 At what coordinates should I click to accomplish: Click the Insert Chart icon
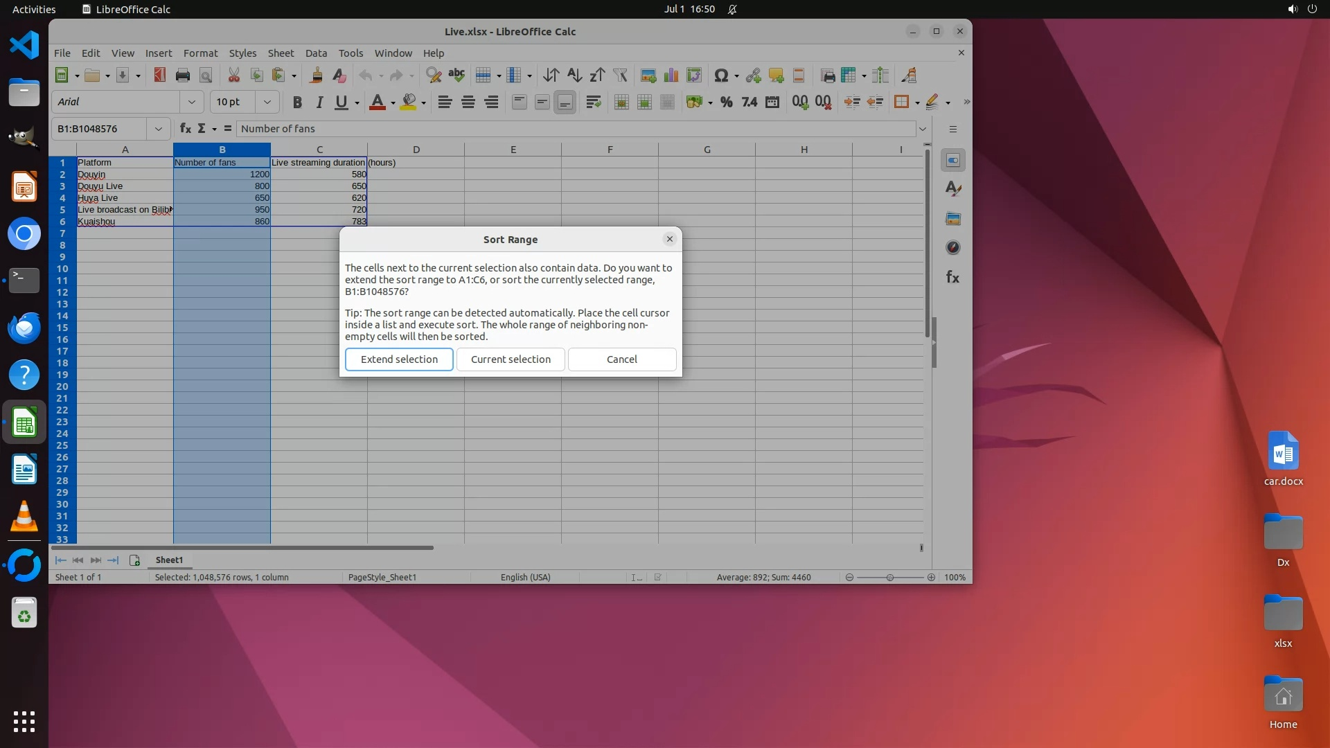click(x=671, y=75)
